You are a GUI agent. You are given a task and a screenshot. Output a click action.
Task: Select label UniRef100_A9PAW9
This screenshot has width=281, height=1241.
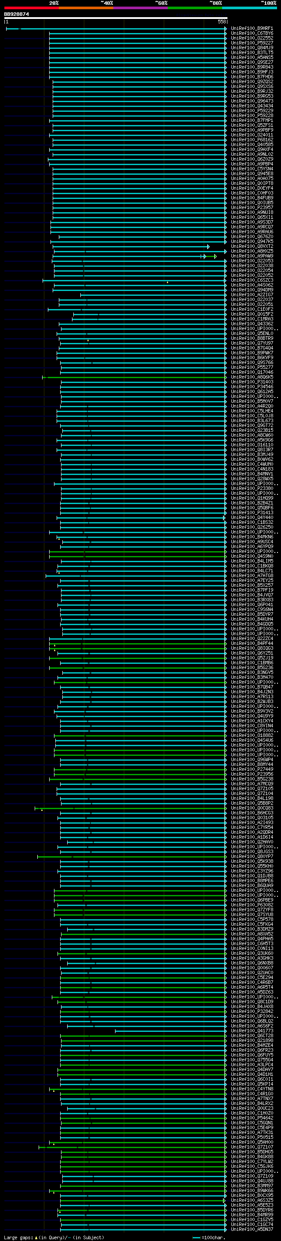pos(252,256)
